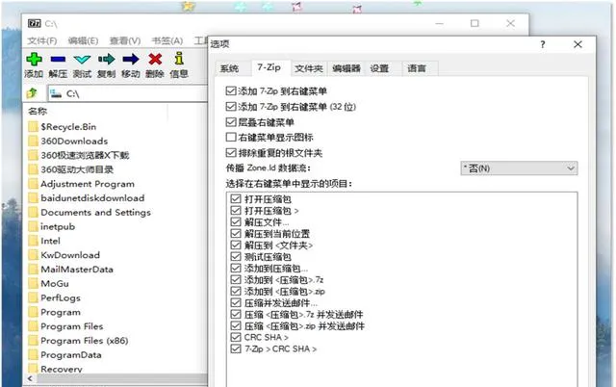This screenshot has width=616, height=387.
Task: Click the ProgramData folder icon
Action: [34, 355]
